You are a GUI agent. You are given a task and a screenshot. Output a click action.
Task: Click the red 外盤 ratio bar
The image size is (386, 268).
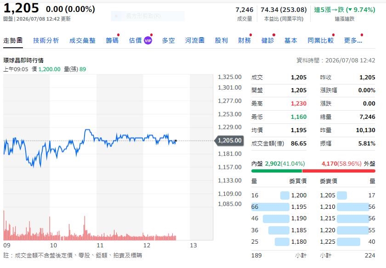tap(339, 171)
